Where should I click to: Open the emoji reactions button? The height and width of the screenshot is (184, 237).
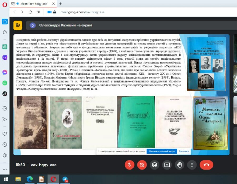tap(155, 165)
